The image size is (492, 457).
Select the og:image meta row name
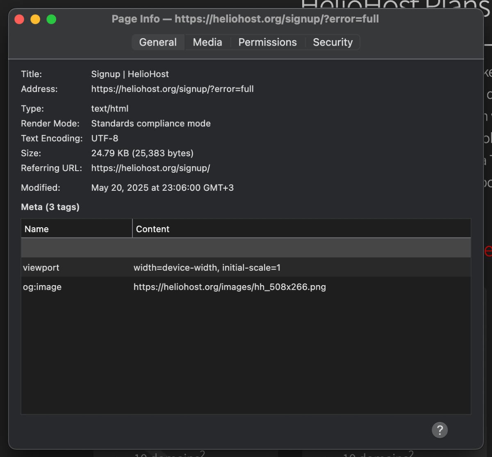[42, 287]
